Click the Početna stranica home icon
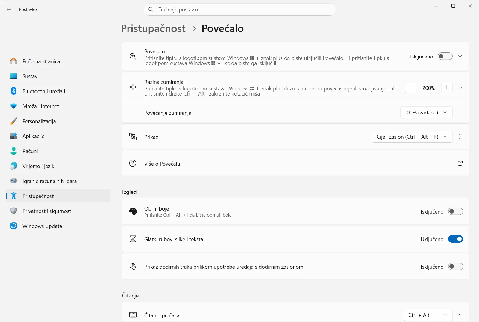The image size is (479, 322). click(x=13, y=61)
